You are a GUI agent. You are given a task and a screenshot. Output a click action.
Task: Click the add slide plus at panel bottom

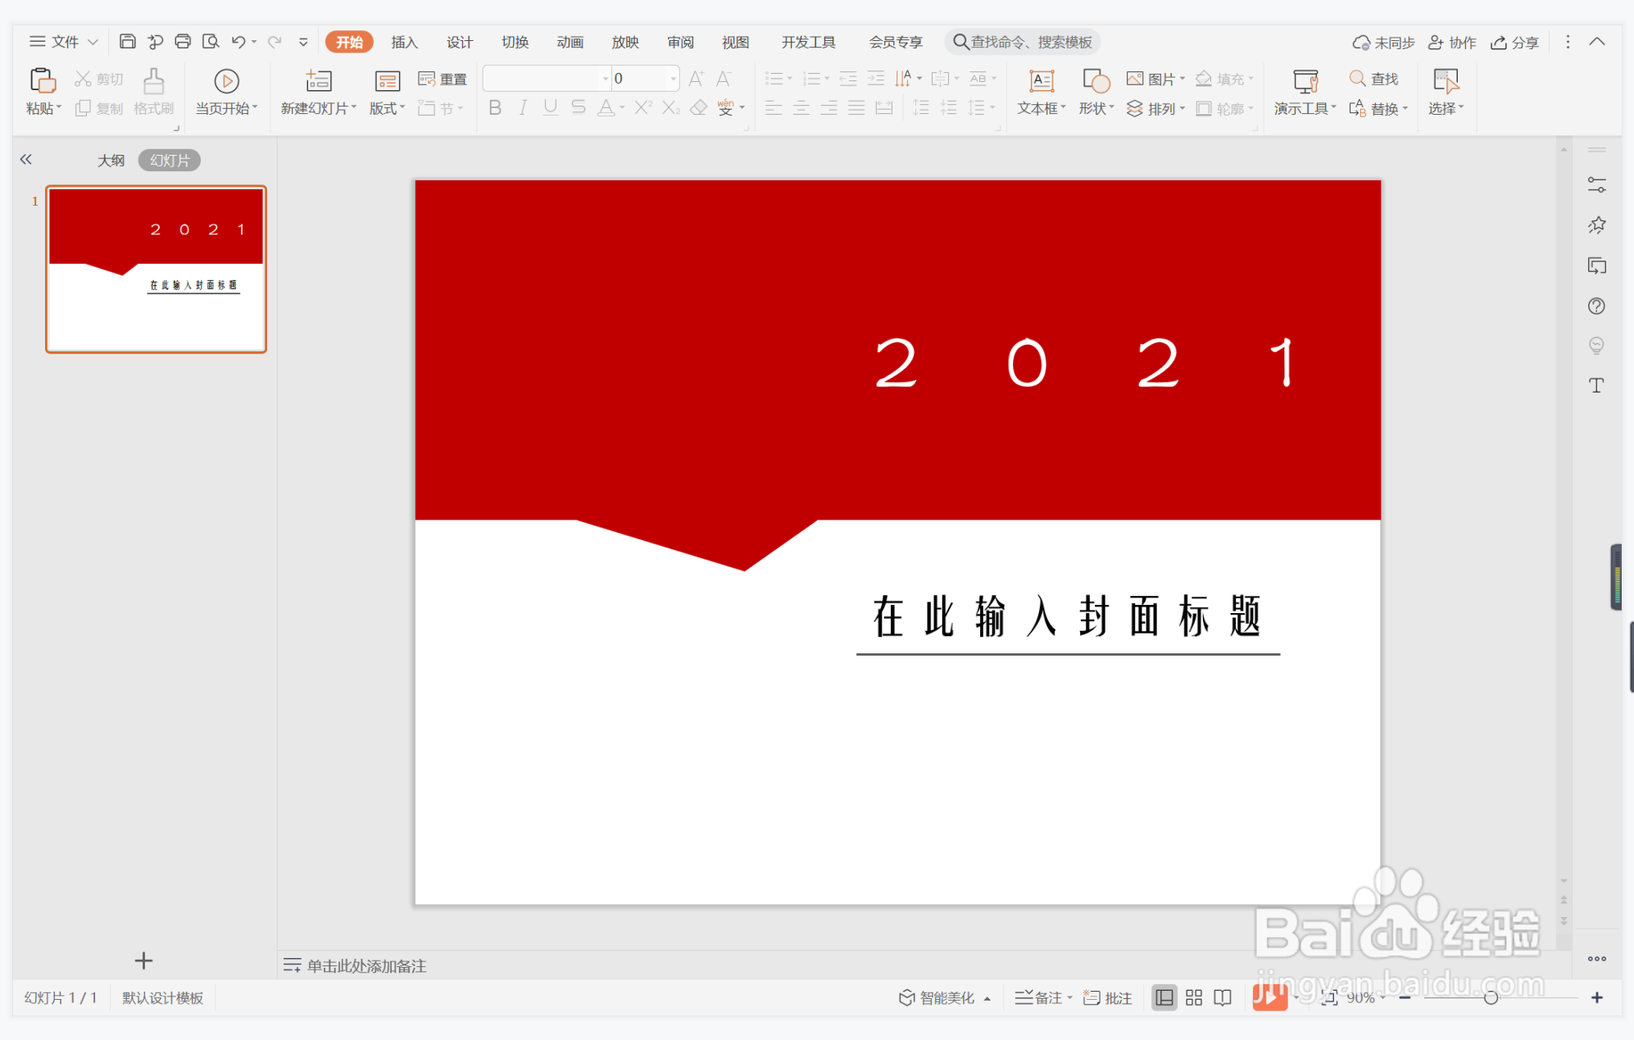[x=143, y=960]
